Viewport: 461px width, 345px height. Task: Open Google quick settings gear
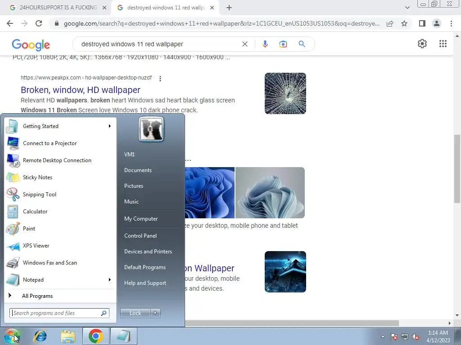422,44
